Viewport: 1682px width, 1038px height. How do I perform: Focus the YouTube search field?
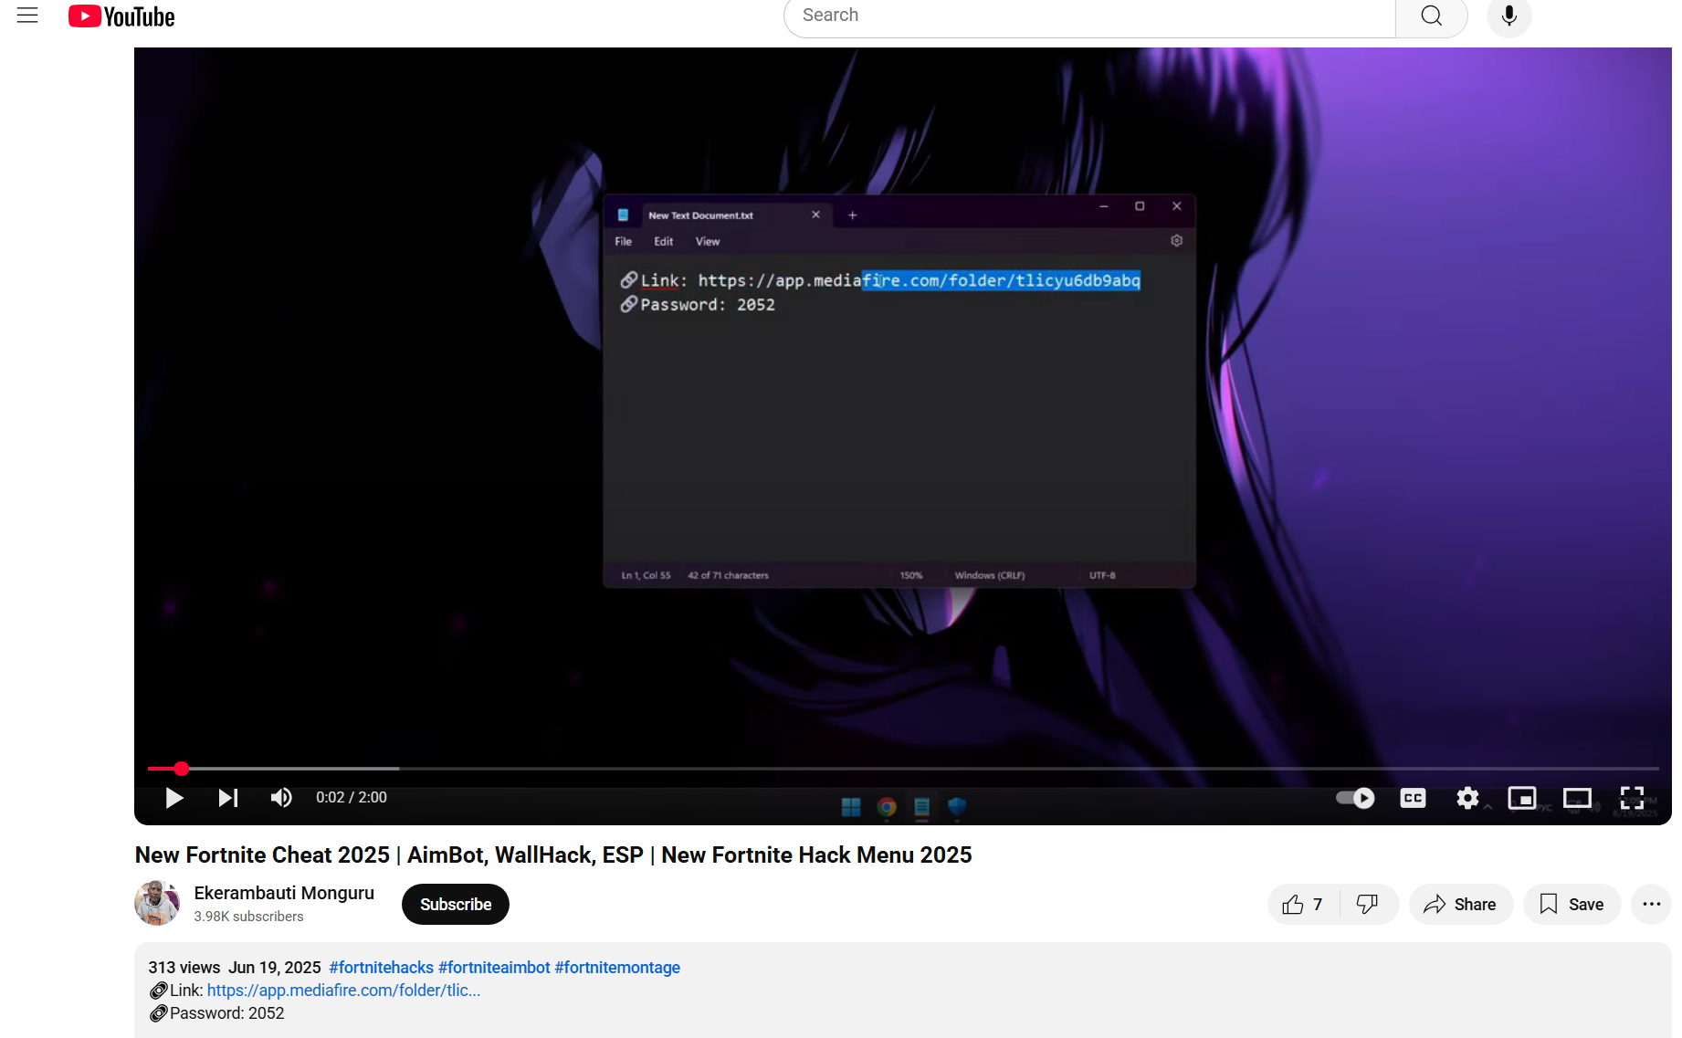coord(1088,16)
